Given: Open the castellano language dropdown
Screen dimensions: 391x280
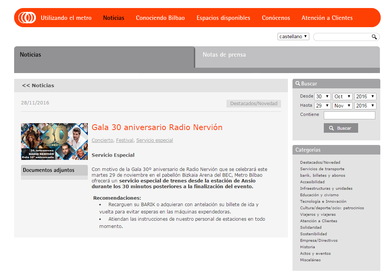Looking at the screenshot, I should tap(293, 36).
